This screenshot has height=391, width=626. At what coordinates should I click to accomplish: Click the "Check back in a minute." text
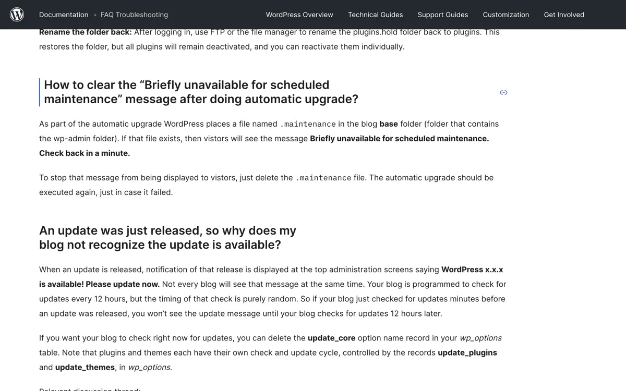[x=85, y=153]
